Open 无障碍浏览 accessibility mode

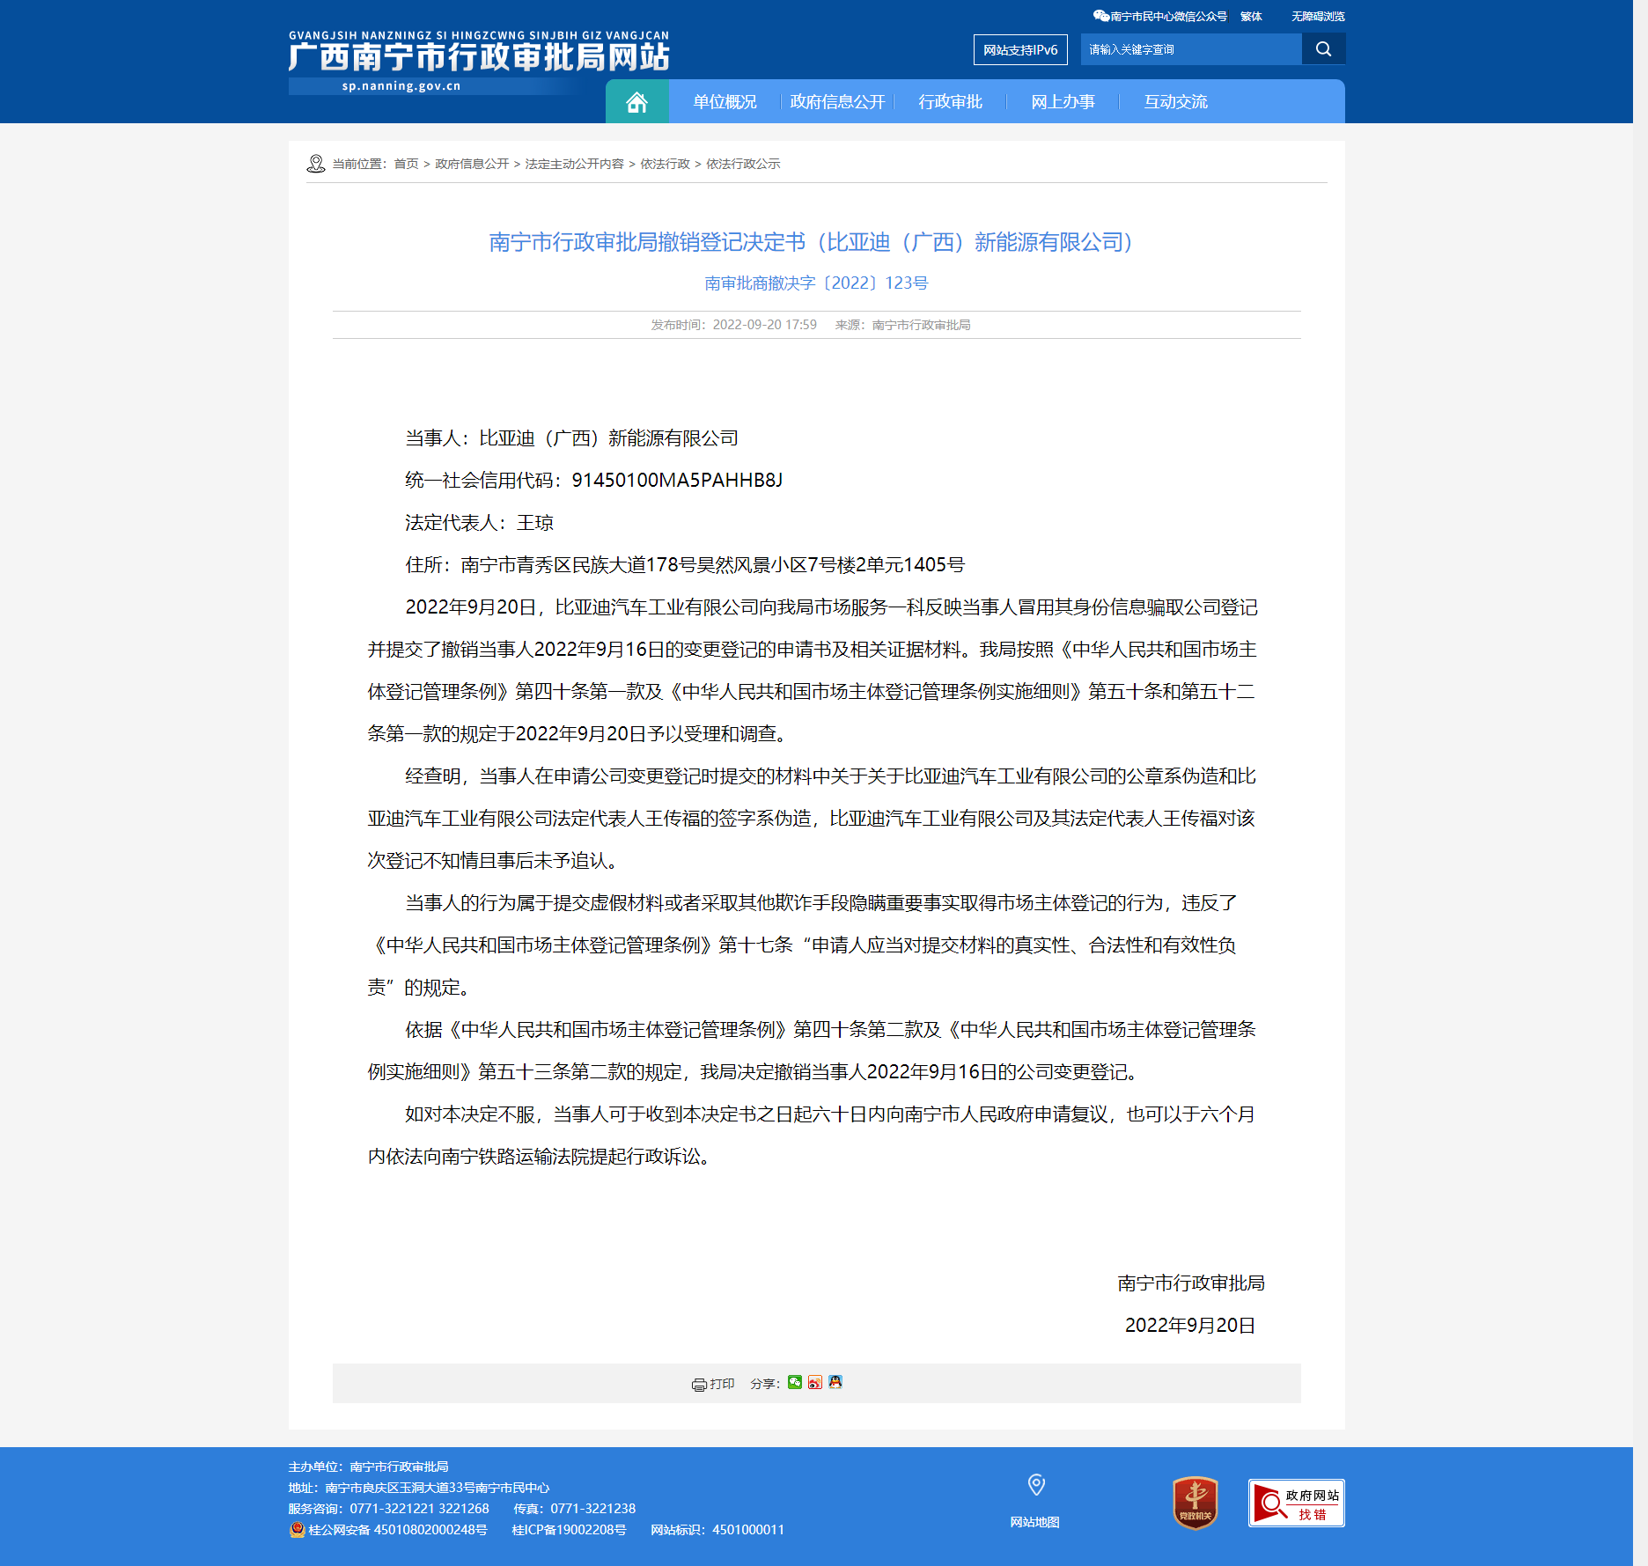(1318, 16)
